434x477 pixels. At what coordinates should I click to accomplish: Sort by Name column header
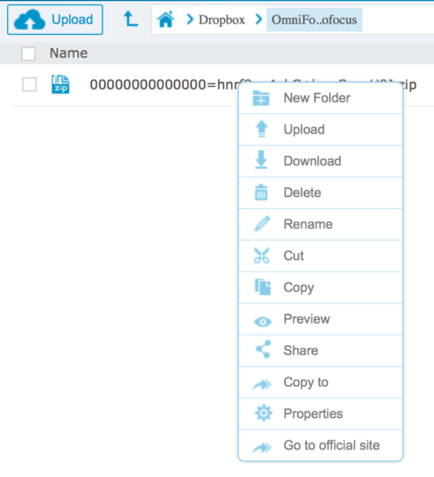(69, 53)
